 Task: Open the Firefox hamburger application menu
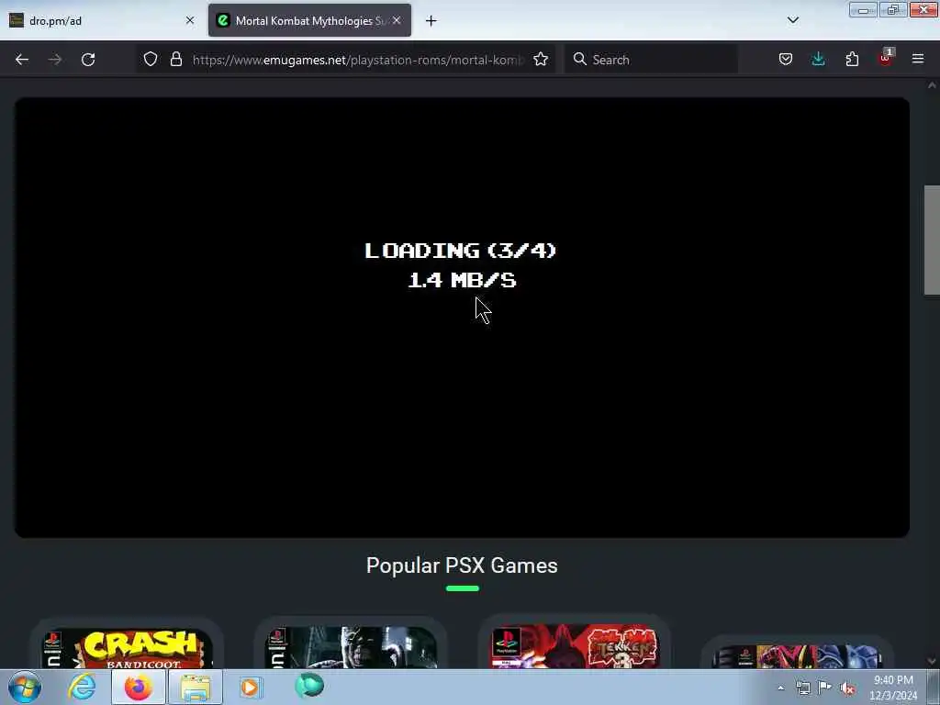point(918,59)
